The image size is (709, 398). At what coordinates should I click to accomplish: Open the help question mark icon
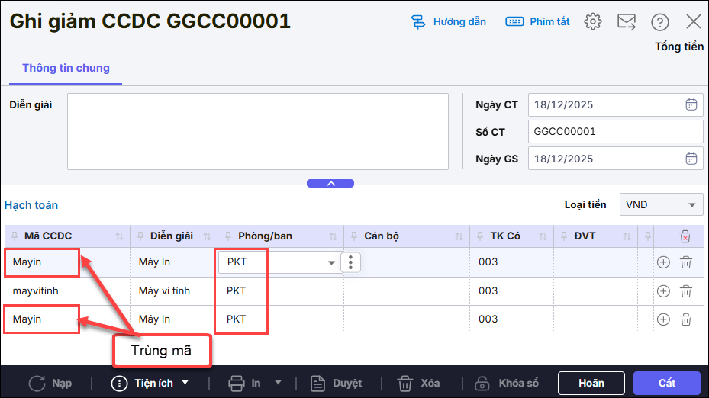pyautogui.click(x=659, y=21)
